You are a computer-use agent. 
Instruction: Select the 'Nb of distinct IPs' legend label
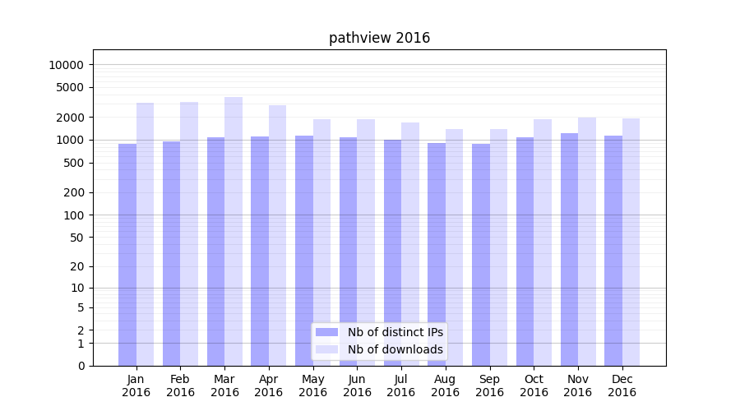(x=395, y=332)
